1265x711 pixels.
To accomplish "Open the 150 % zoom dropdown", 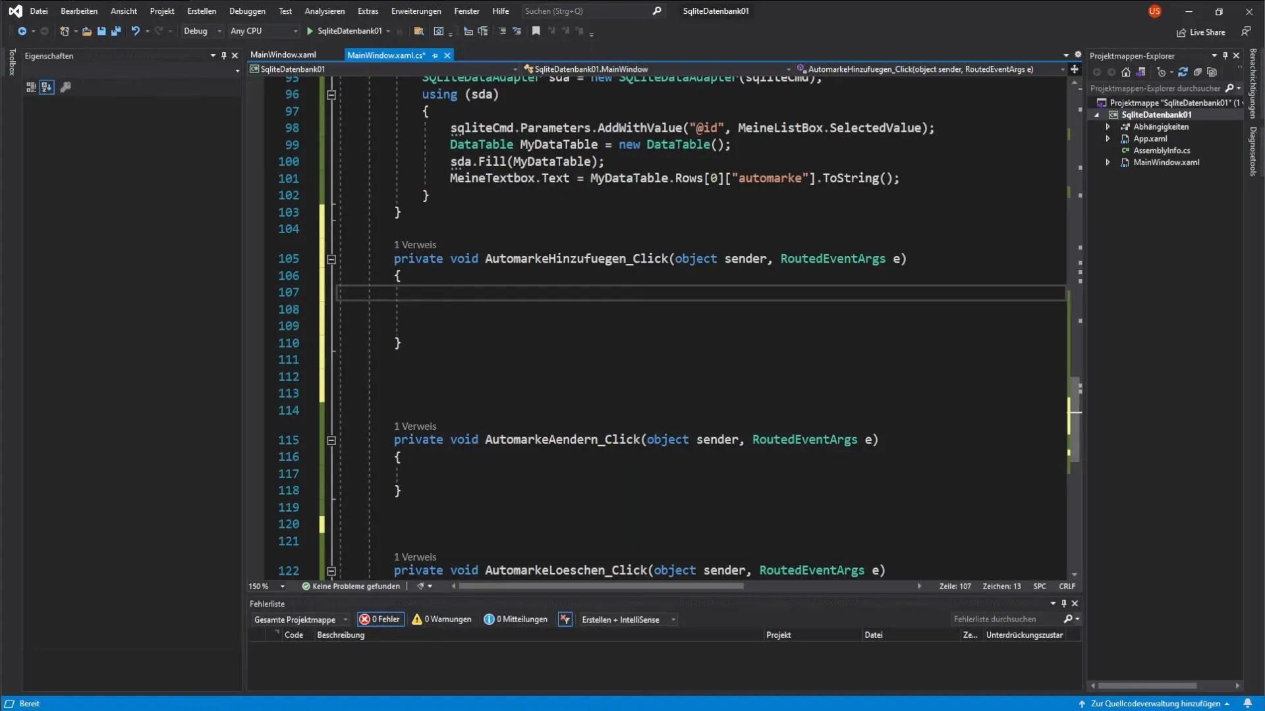I will point(267,587).
